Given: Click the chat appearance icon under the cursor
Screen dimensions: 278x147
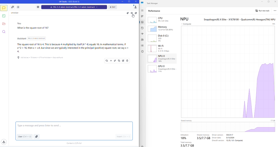Looking at the screenshot, I should point(132,13).
